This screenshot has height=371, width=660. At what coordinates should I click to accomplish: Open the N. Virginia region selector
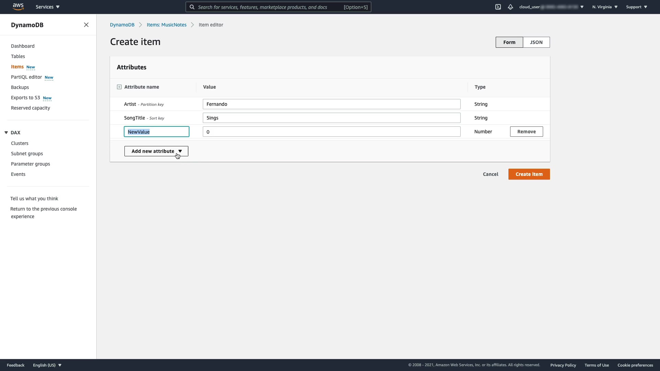click(x=605, y=7)
